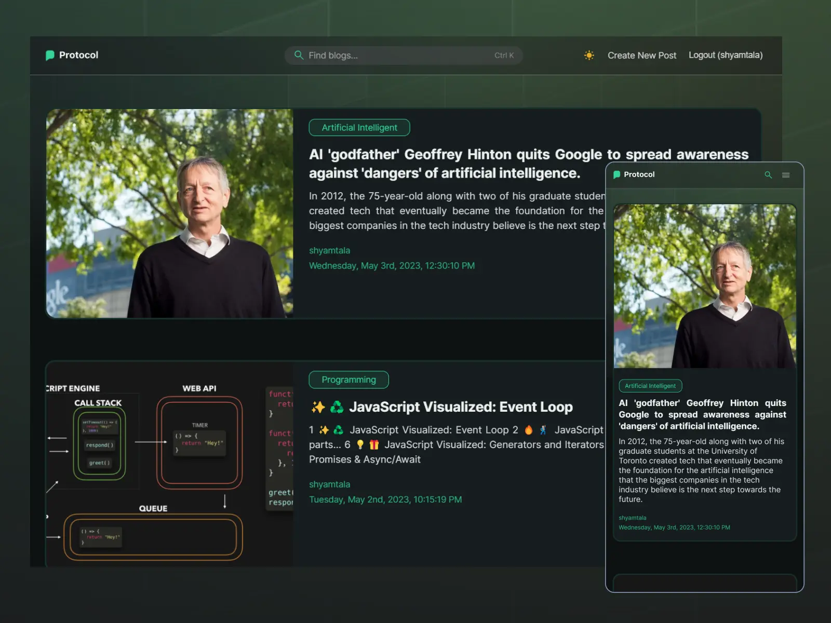Click the magnifier icon in Find blogs field
This screenshot has width=831, height=623.
point(299,55)
